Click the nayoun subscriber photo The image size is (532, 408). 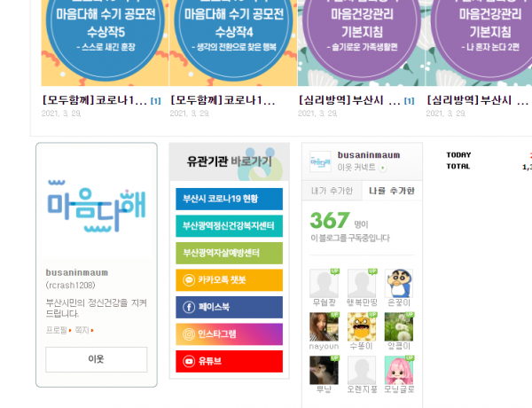pyautogui.click(x=324, y=326)
